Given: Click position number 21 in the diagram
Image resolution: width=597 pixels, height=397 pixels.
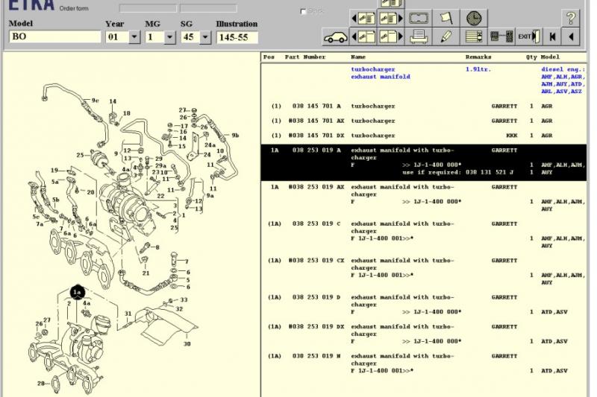Looking at the screenshot, I should (146, 273).
